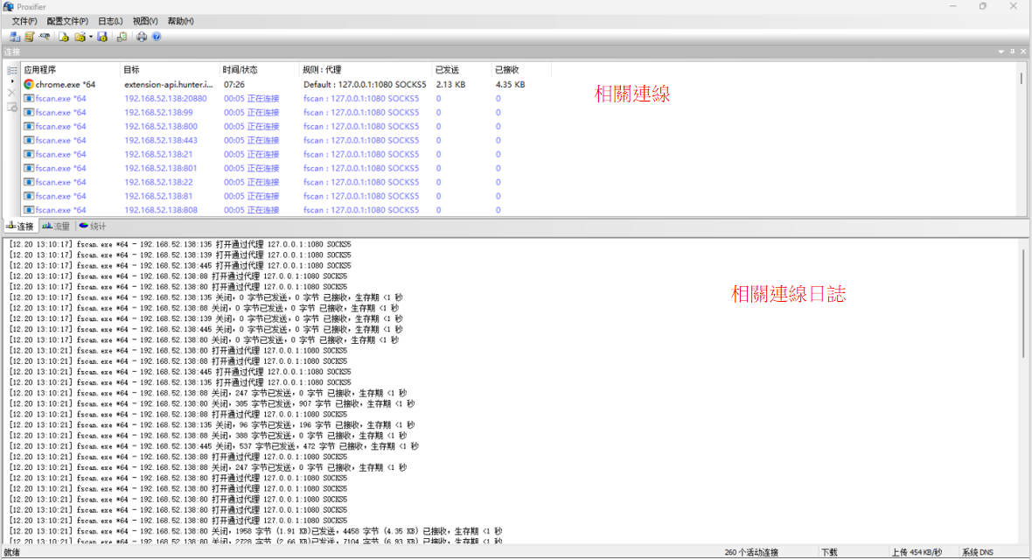This screenshot has width=1032, height=560.
Task: Click the 2.13 KB sent value
Action: [x=450, y=84]
